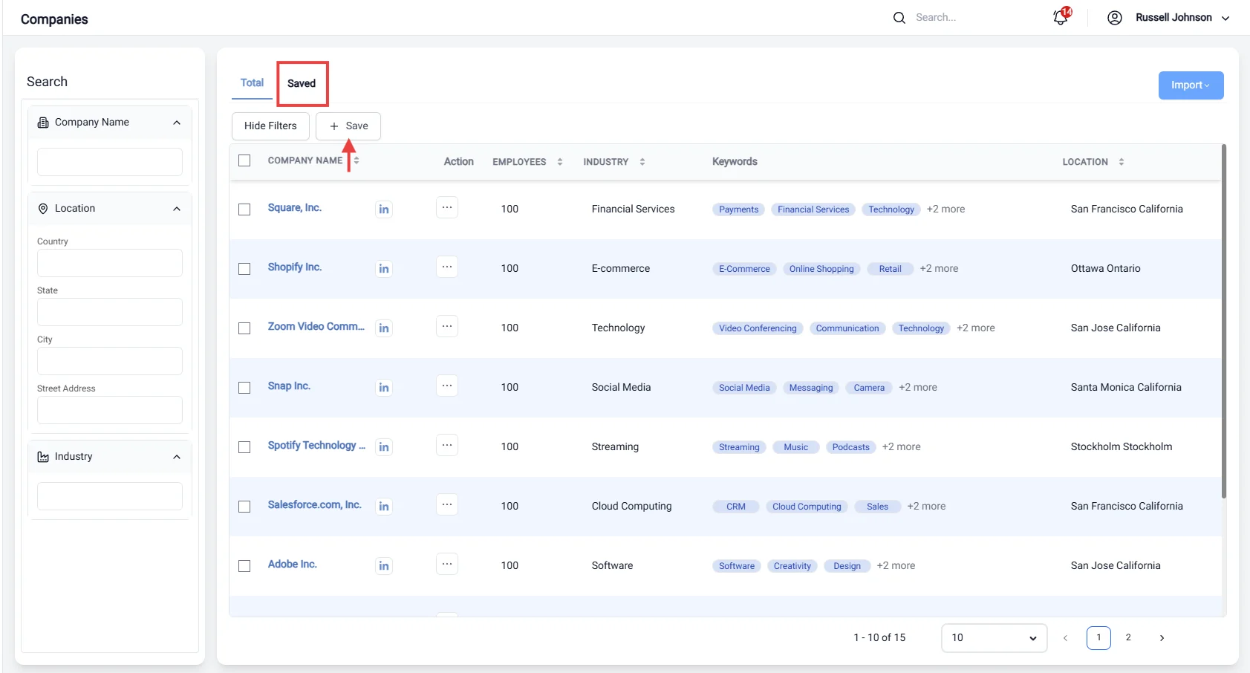The height and width of the screenshot is (673, 1250).
Task: Open Salesforce.com, Inc. company link
Action: 315,505
